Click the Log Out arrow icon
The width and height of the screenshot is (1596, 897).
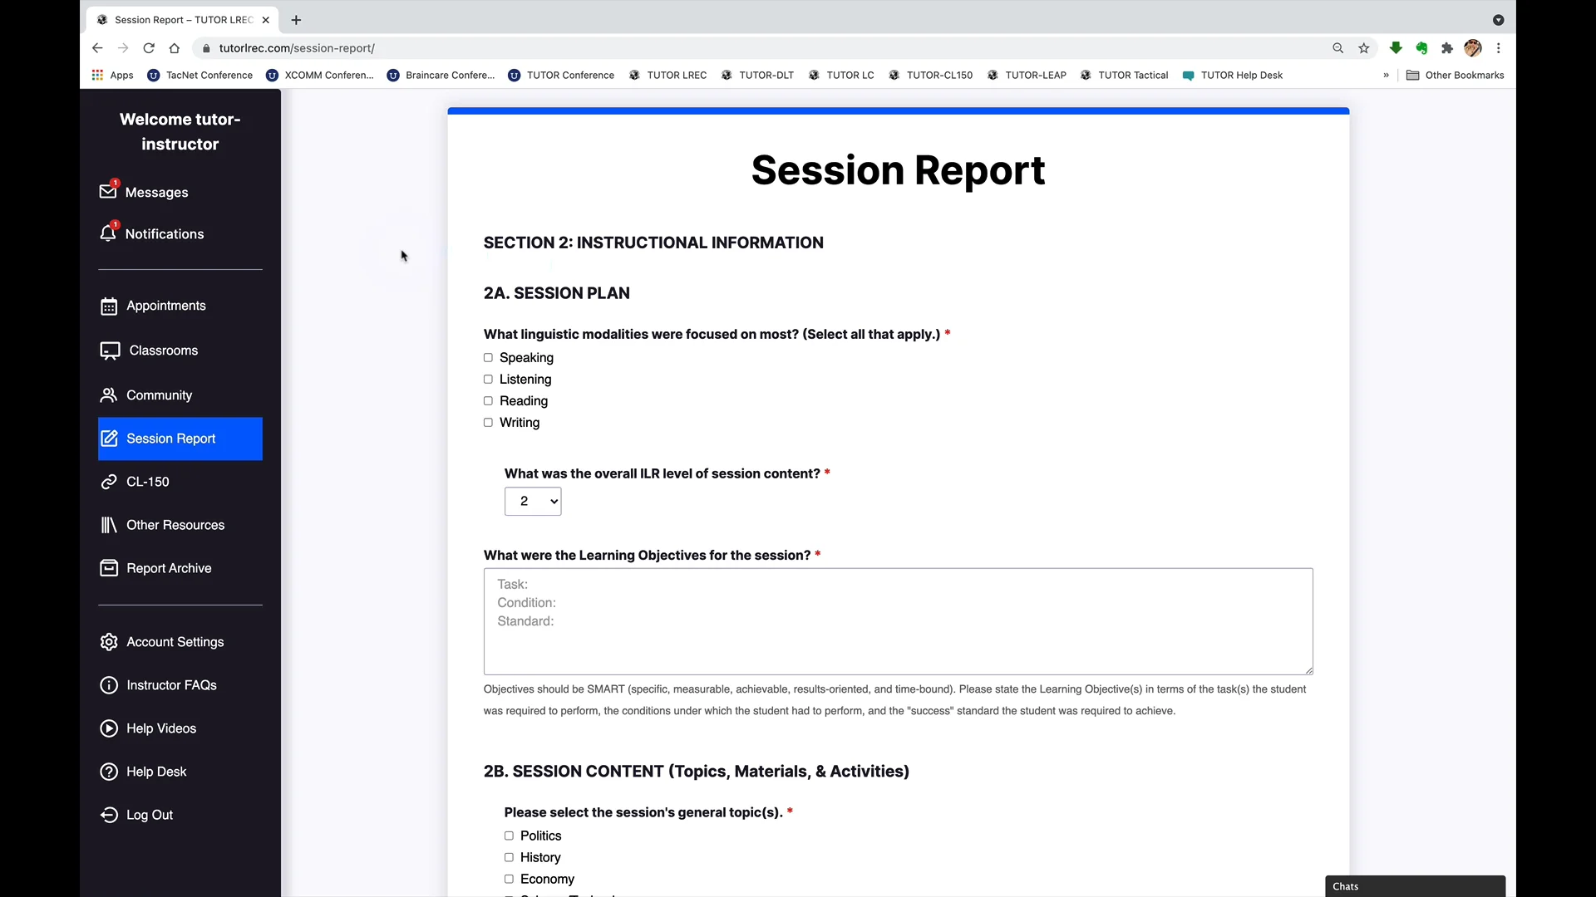point(109,815)
